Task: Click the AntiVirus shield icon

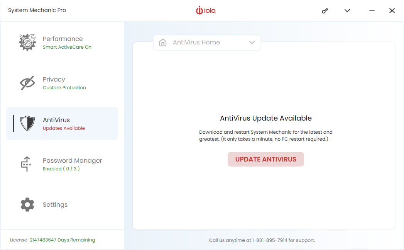Action: (x=27, y=123)
